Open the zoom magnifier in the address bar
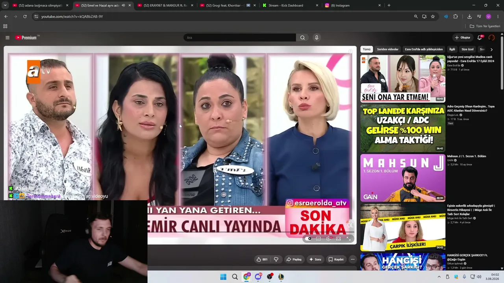Screen dimensions: 504x283 (x=416, y=17)
